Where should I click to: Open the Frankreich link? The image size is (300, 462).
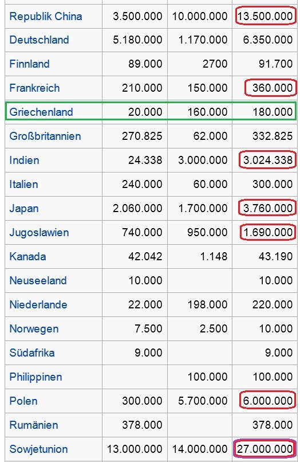tap(34, 88)
